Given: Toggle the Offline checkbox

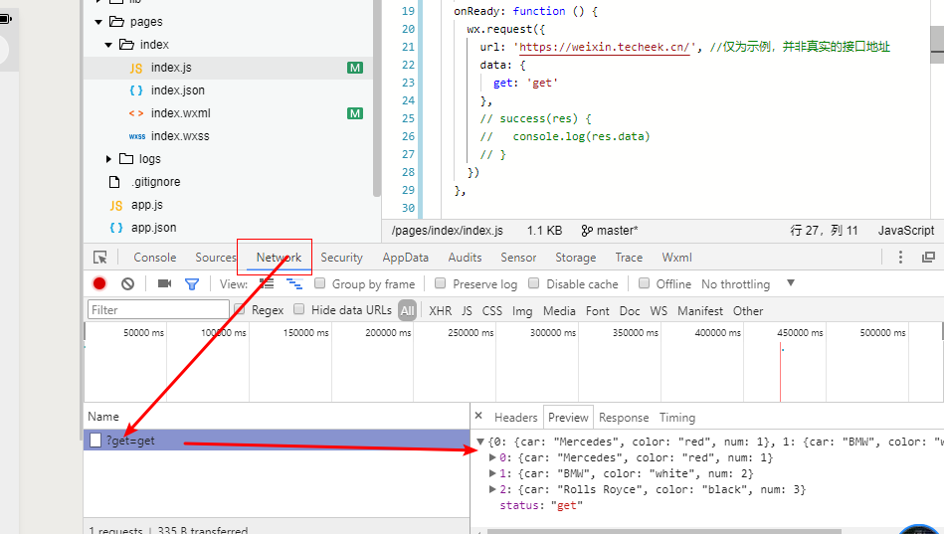Looking at the screenshot, I should click(644, 283).
